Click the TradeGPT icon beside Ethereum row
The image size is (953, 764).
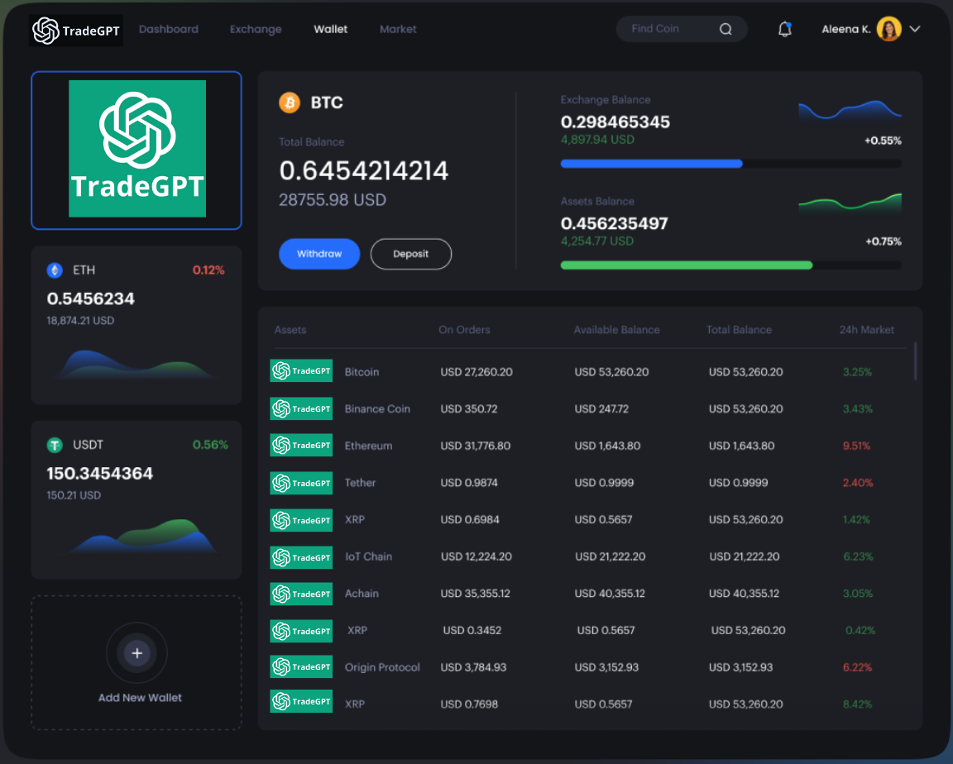(x=301, y=445)
